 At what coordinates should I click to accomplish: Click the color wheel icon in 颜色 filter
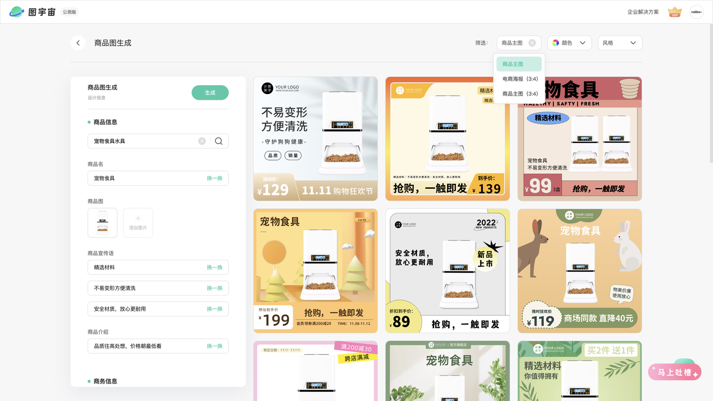(x=555, y=43)
